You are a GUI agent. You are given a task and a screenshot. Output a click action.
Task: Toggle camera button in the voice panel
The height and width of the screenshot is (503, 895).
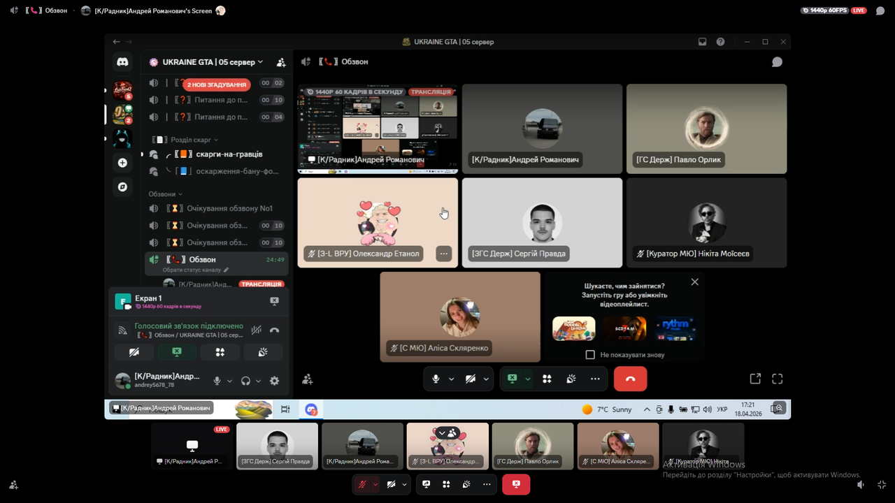134,352
